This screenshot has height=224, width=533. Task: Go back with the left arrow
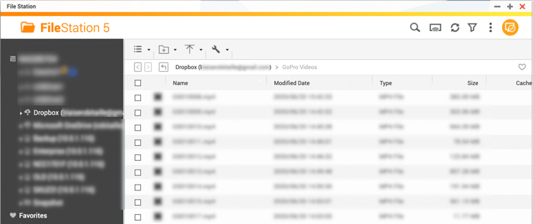138,67
